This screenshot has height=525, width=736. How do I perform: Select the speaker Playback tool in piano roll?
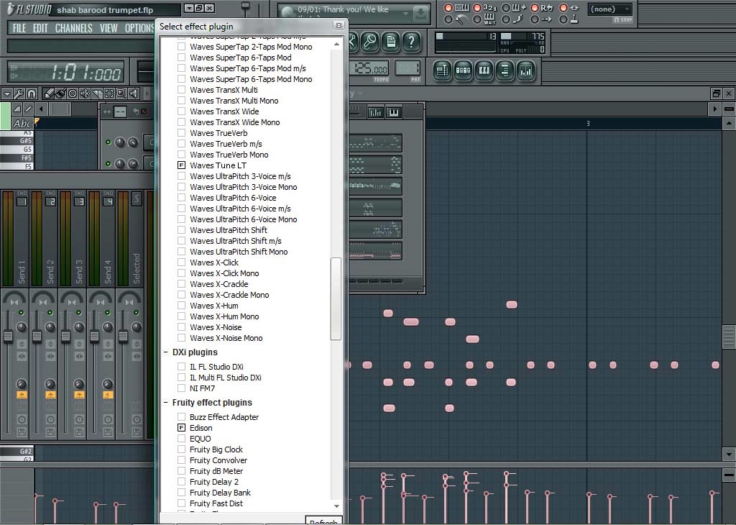pyautogui.click(x=133, y=93)
